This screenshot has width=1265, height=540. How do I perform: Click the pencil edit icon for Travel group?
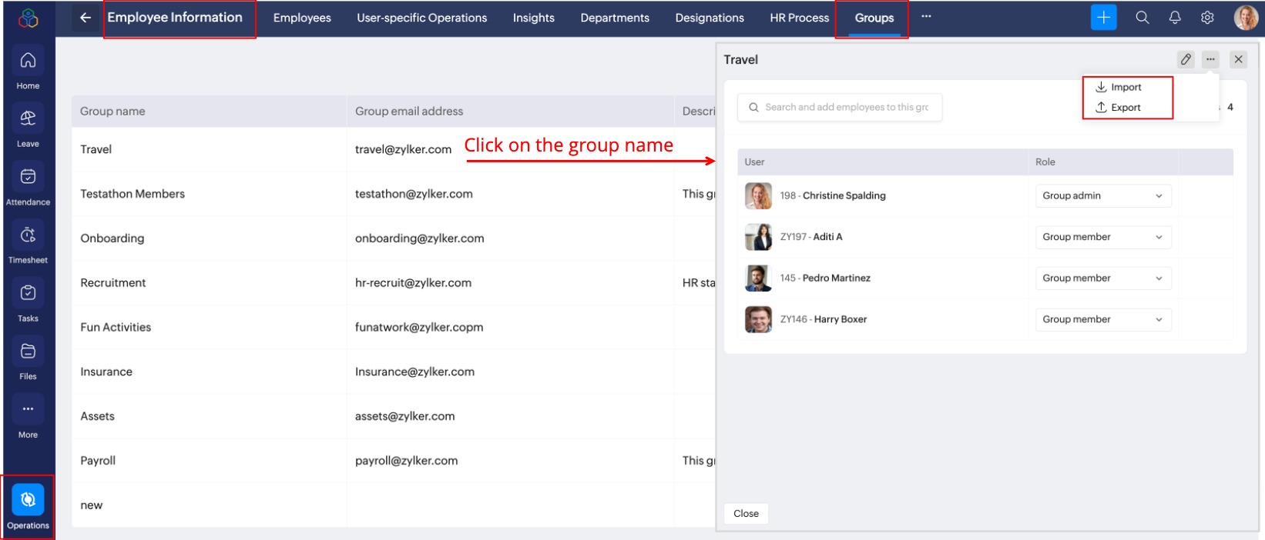point(1186,59)
